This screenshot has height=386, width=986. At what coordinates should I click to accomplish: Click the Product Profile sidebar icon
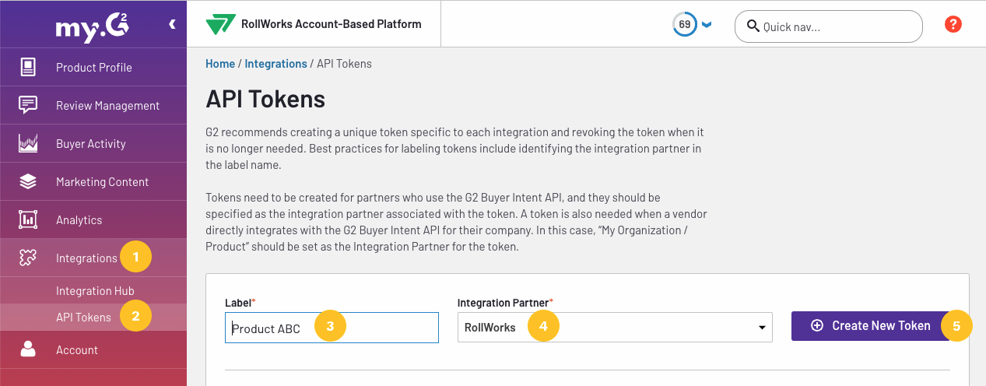pyautogui.click(x=28, y=67)
